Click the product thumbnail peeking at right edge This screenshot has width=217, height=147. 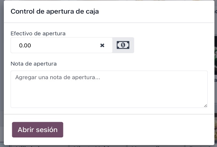pos(216,55)
